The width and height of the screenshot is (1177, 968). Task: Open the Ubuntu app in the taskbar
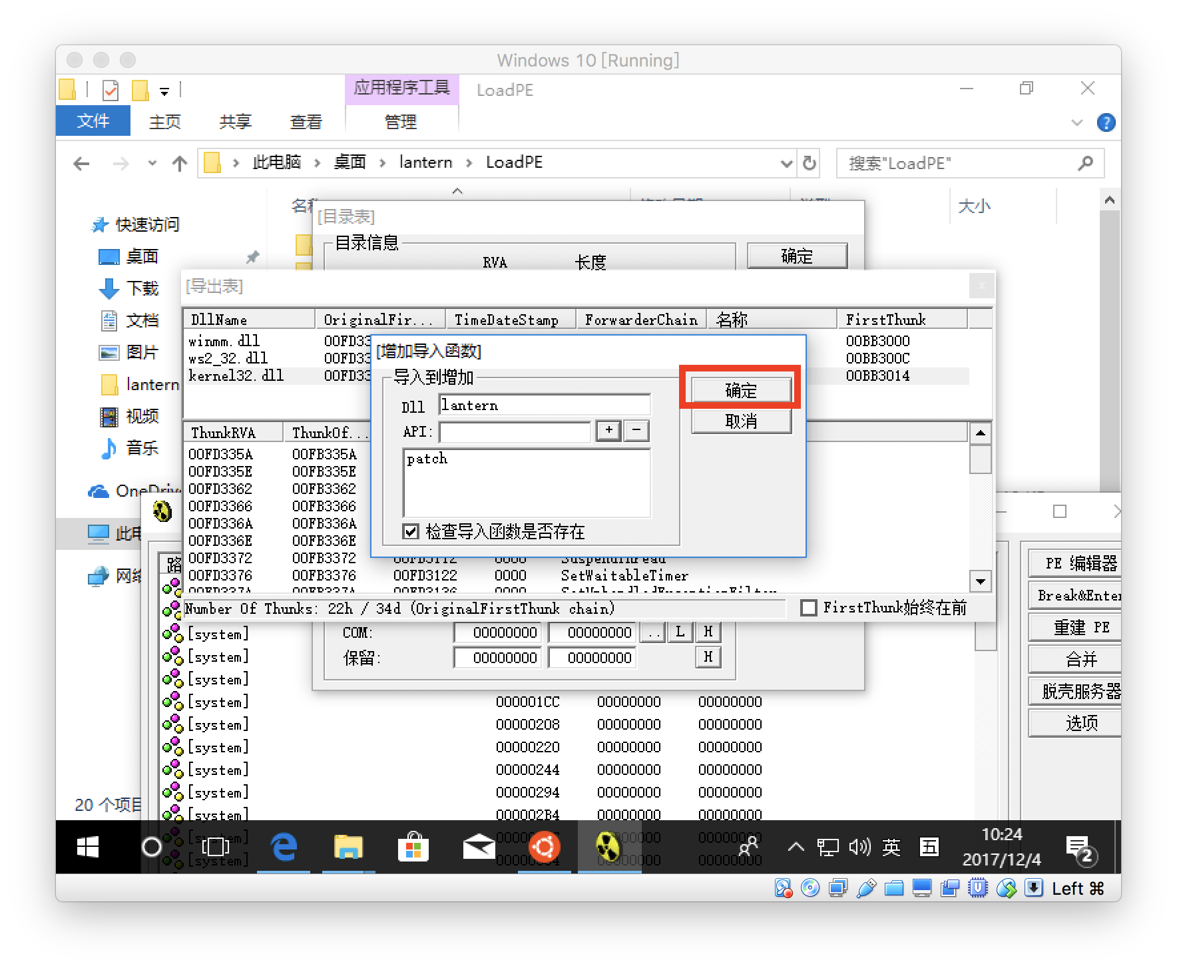pyautogui.click(x=544, y=847)
